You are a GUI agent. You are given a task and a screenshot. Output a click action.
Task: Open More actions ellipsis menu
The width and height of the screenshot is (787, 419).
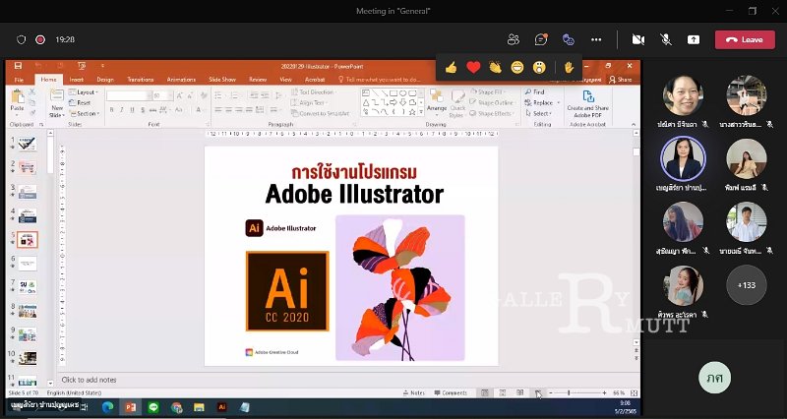coord(596,39)
